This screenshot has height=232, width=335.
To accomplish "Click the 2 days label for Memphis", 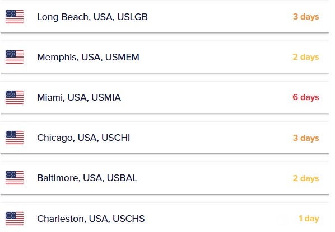I will tap(306, 57).
